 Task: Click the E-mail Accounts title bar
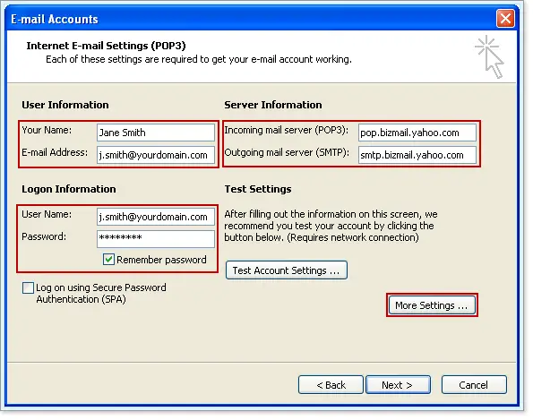(252, 19)
